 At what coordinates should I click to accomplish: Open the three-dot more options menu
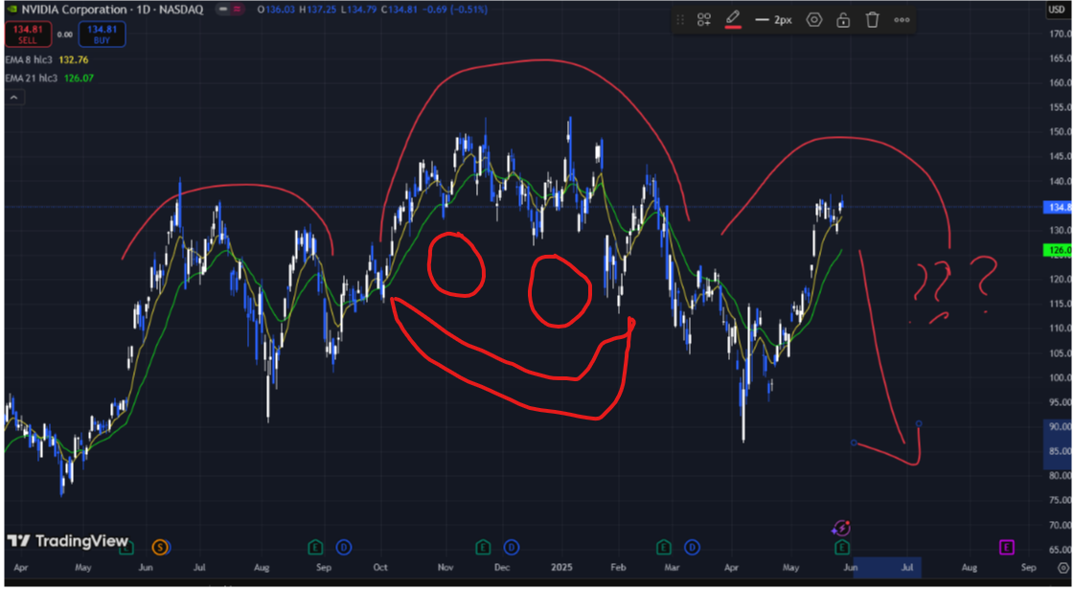[x=903, y=20]
